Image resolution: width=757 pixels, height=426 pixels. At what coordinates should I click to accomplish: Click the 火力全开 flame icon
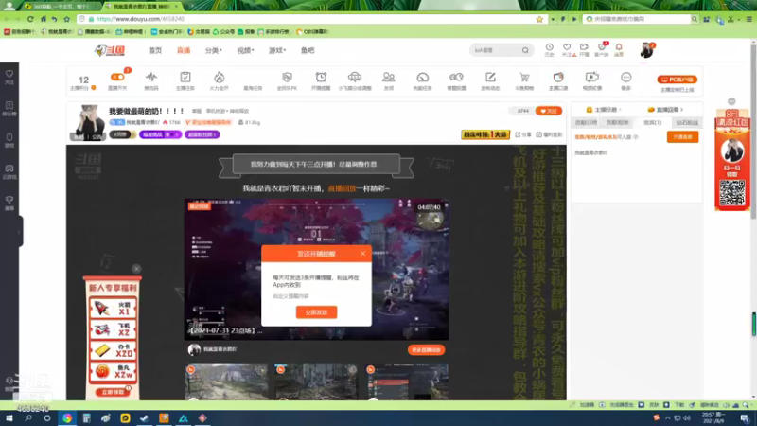(220, 77)
